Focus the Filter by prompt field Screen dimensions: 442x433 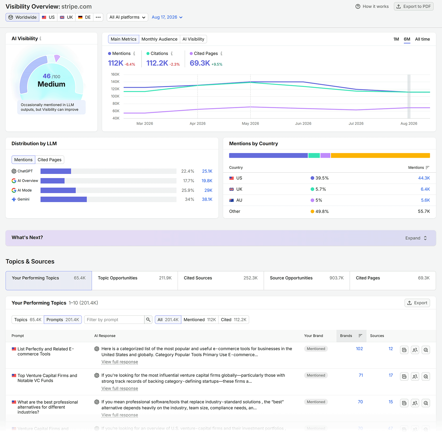tap(114, 320)
